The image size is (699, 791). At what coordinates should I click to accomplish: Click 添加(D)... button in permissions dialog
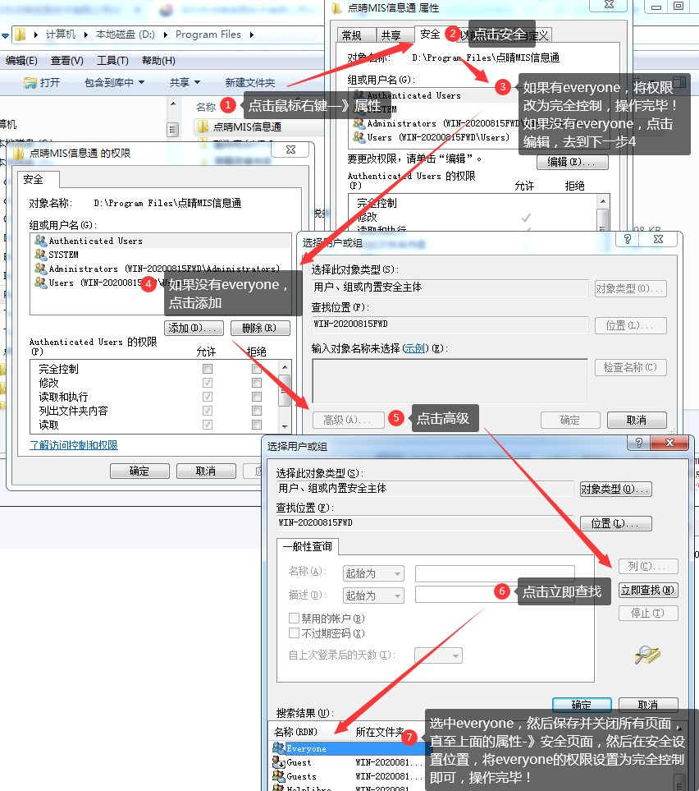click(194, 328)
